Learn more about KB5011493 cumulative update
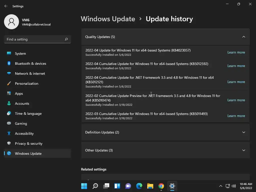 coord(236,116)
